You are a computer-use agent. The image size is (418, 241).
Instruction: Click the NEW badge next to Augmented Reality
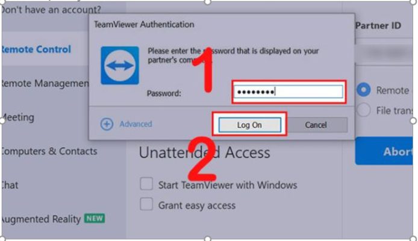(95, 218)
